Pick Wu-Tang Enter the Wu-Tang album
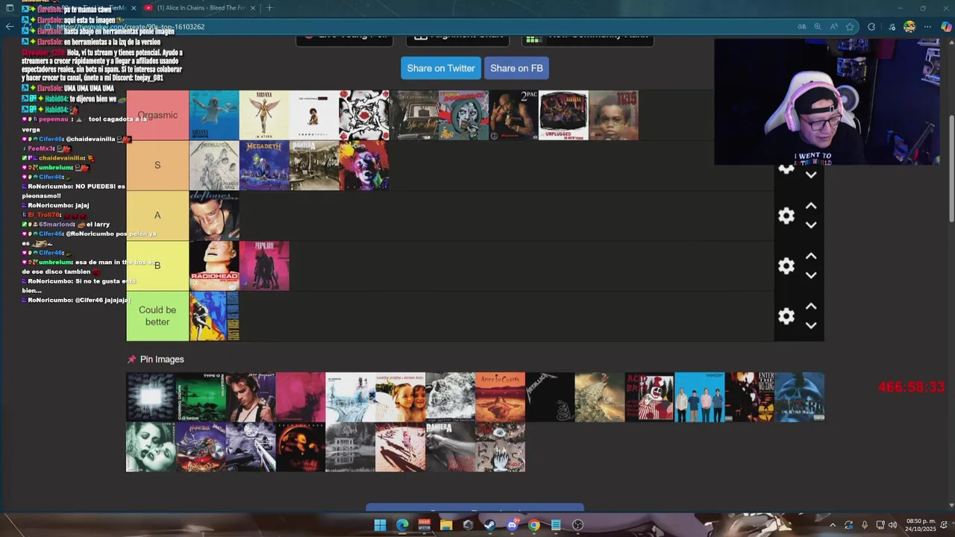The width and height of the screenshot is (955, 537). 750,398
